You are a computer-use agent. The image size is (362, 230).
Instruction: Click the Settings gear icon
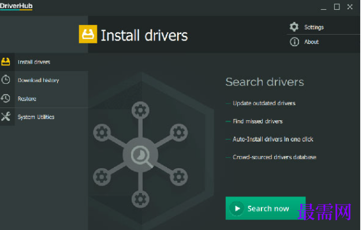pyautogui.click(x=294, y=27)
